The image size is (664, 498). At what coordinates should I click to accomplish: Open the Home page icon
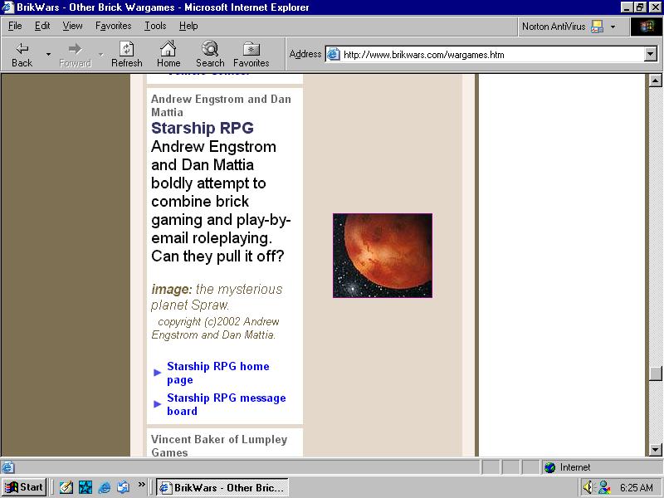coord(168,55)
